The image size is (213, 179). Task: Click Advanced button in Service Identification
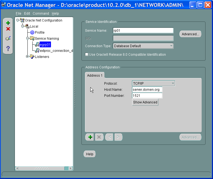[190, 34]
